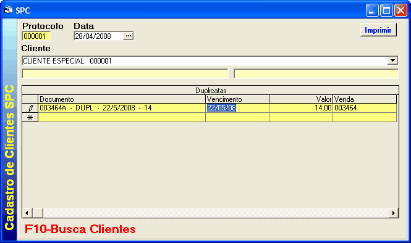
Task: Click the Valor cell 14,00
Action: (301, 108)
